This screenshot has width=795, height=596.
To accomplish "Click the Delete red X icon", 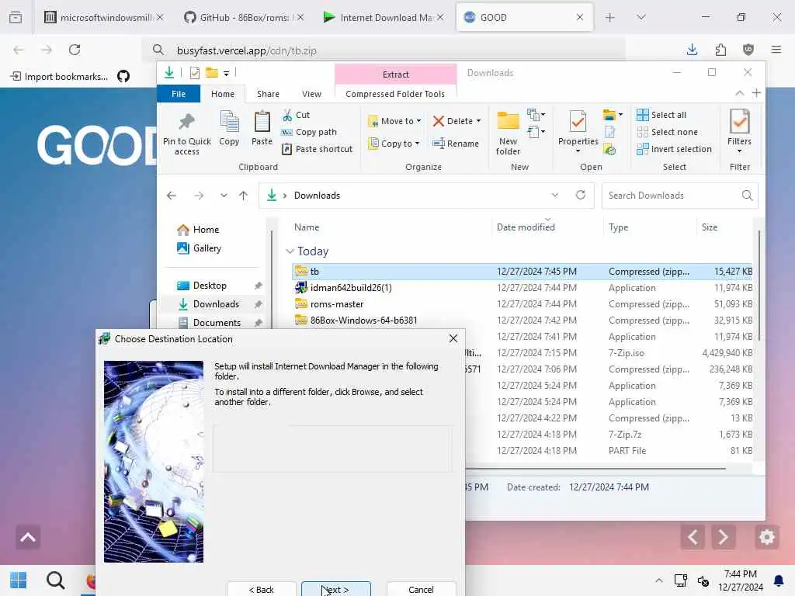I will pyautogui.click(x=439, y=121).
